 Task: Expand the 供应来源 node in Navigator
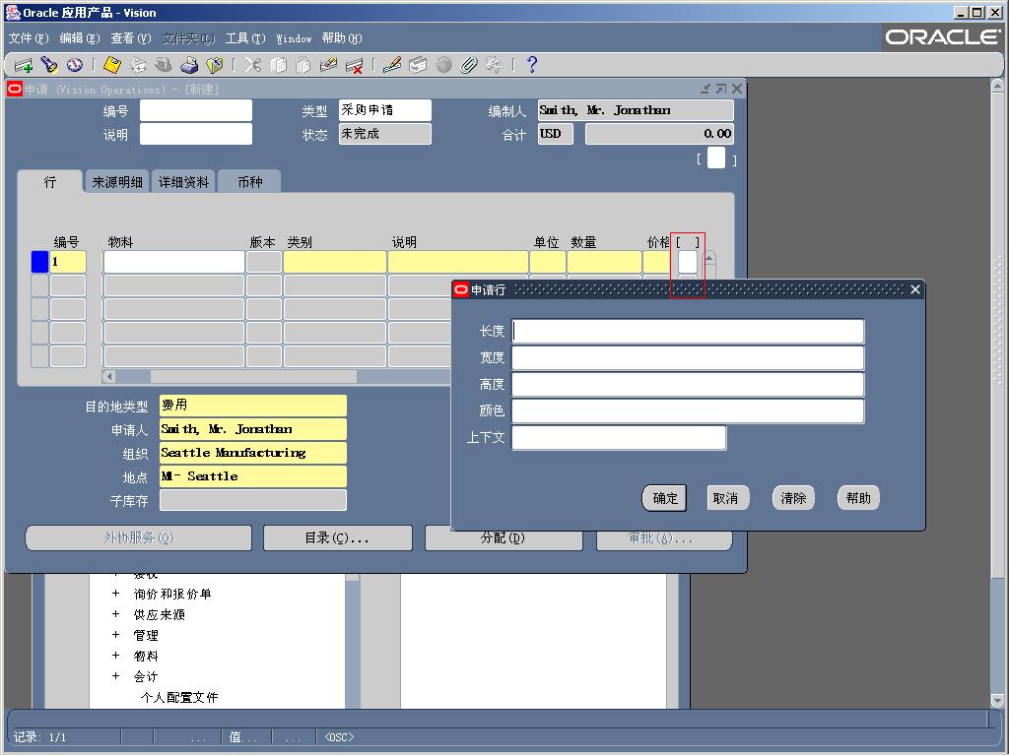pyautogui.click(x=116, y=614)
